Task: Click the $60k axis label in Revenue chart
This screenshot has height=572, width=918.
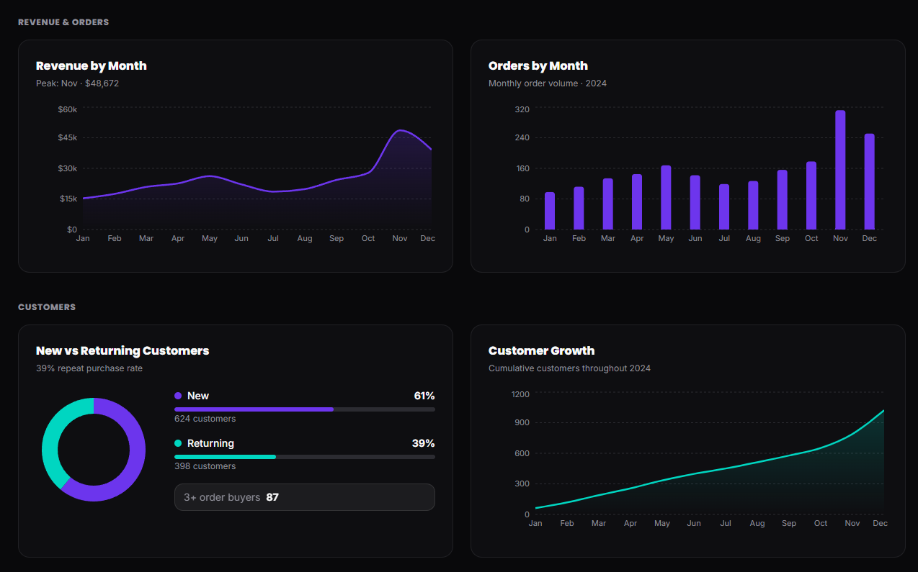Action: pos(68,109)
